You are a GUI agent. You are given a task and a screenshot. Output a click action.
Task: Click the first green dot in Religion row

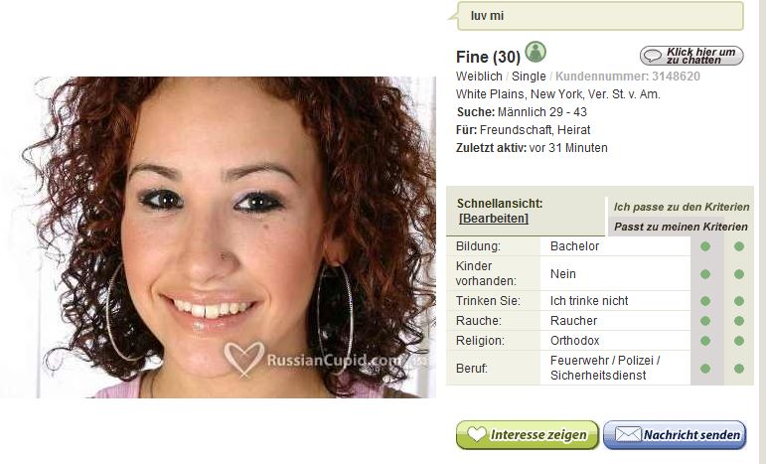[x=705, y=341]
